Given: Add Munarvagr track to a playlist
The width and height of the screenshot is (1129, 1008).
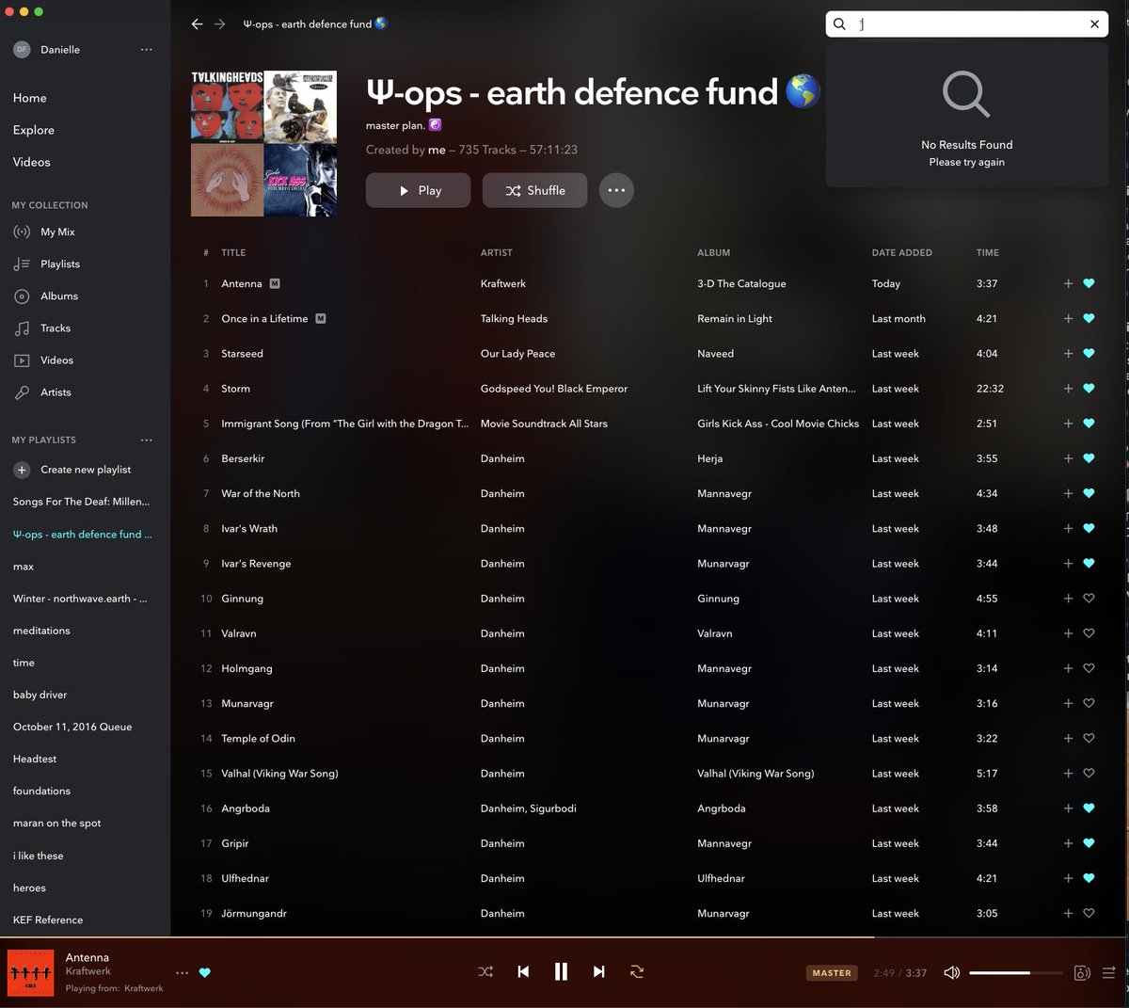Looking at the screenshot, I should (x=1068, y=703).
